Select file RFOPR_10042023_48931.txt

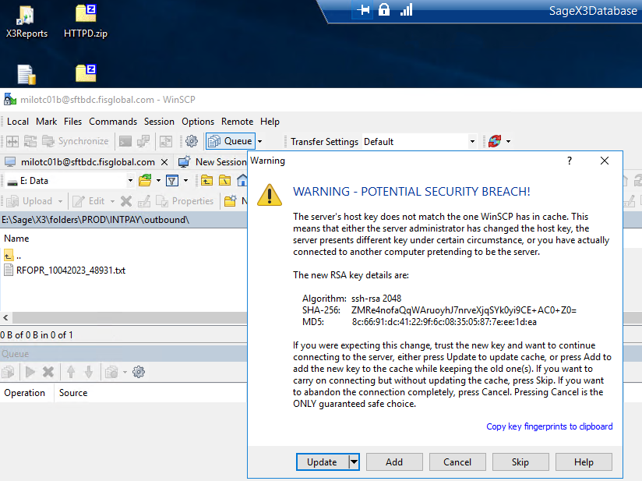(x=70, y=271)
